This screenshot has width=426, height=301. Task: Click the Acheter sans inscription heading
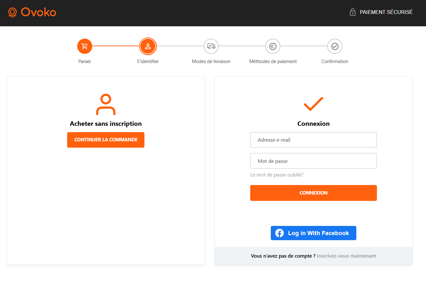[106, 124]
